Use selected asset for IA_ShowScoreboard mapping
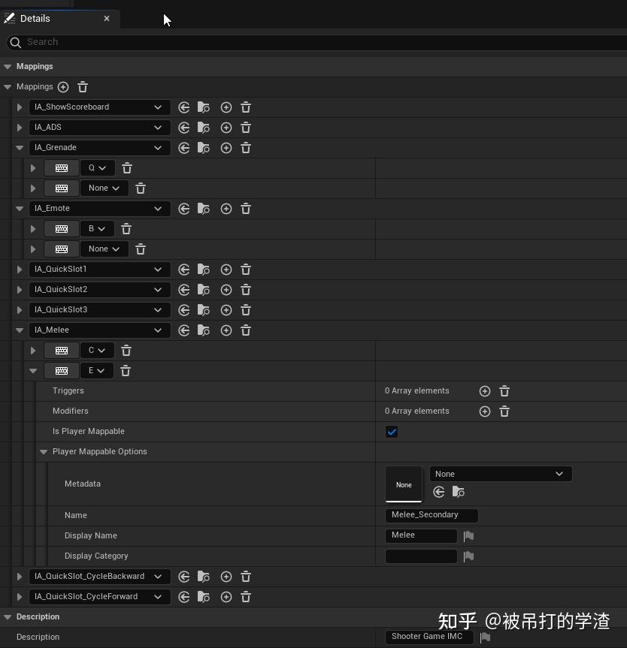 pyautogui.click(x=184, y=107)
